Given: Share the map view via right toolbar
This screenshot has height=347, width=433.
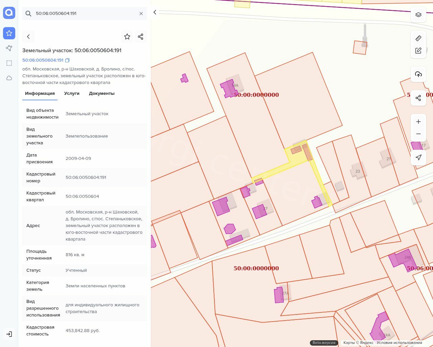Looking at the screenshot, I should 418,98.
